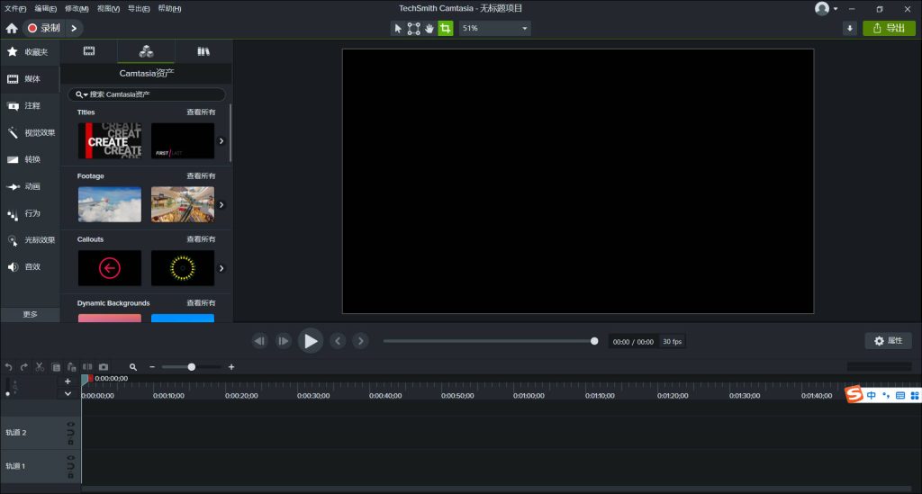
Task: Undo the last timeline action
Action: (x=9, y=367)
